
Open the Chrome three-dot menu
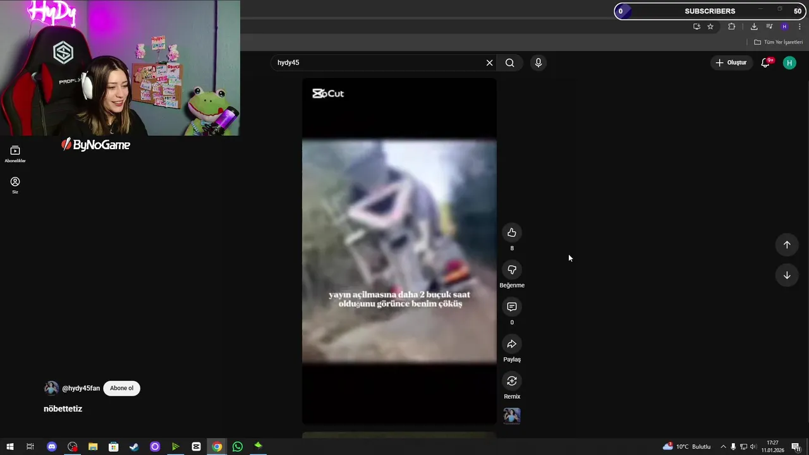click(x=798, y=27)
